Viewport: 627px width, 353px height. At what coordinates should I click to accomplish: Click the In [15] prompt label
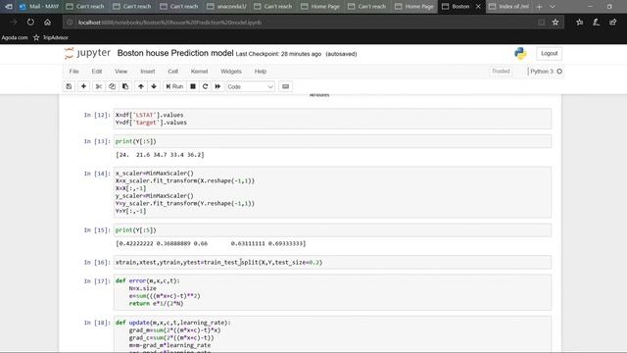coord(97,230)
